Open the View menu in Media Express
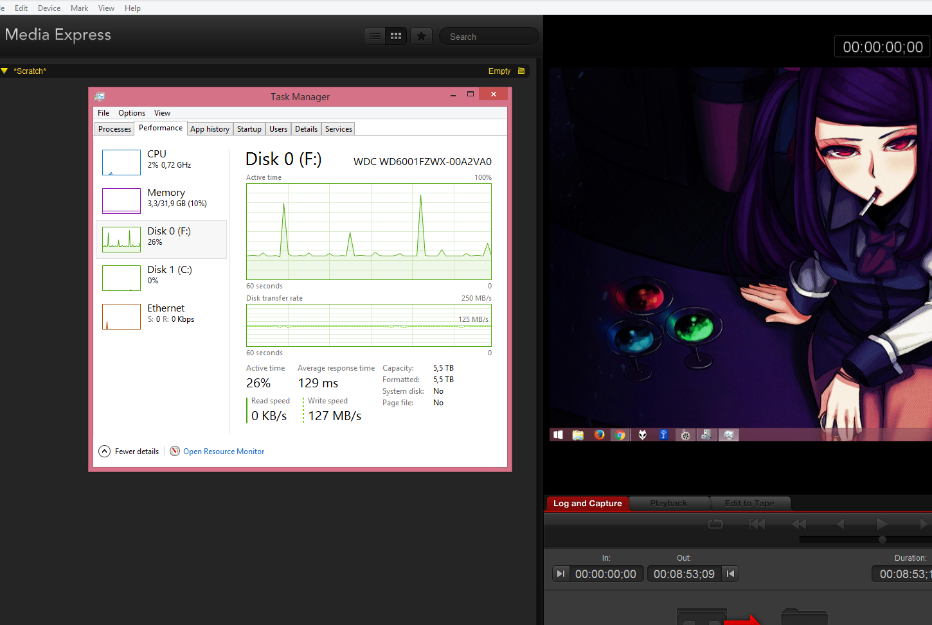Screen dimensions: 932x625 106,8
